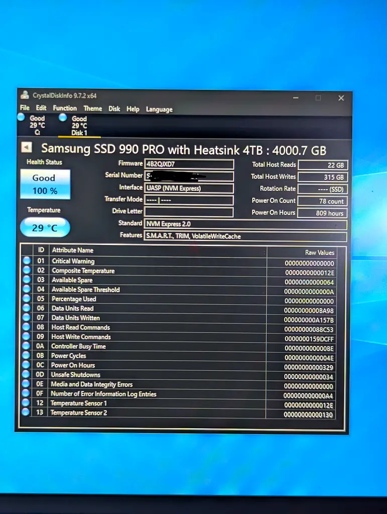The image size is (387, 514).
Task: Click status orb for Host Write Commands row
Action: (26, 336)
